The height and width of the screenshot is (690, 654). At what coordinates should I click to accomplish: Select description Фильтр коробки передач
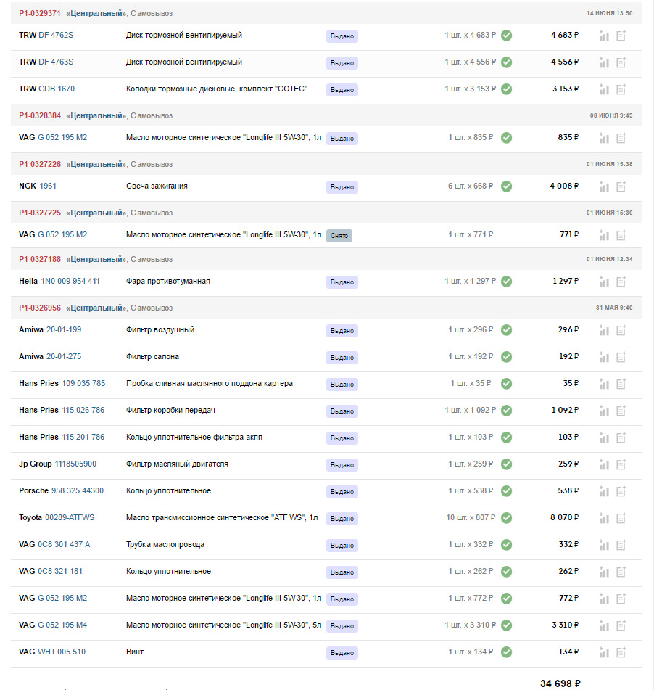coord(170,410)
